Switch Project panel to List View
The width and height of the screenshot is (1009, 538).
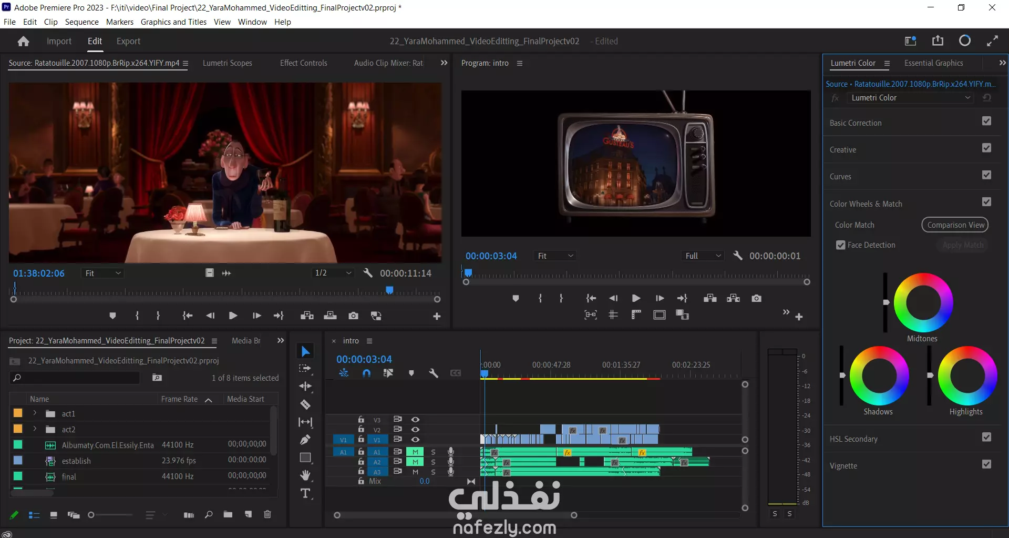tap(34, 515)
